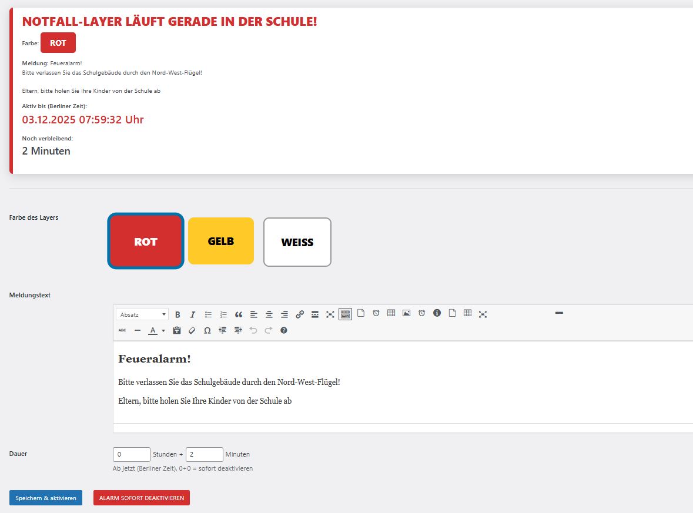
Task: Click Speichern & aktivieren button
Action: coord(46,498)
